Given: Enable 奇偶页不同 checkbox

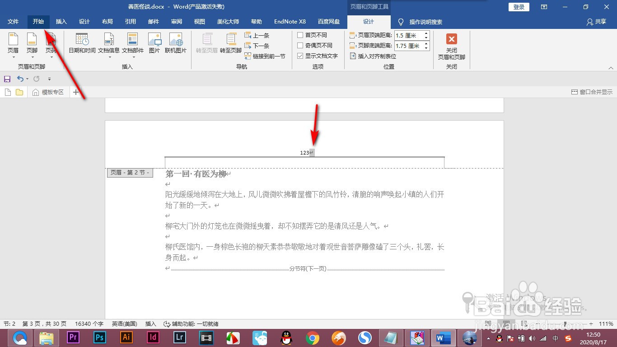Looking at the screenshot, I should tap(300, 46).
